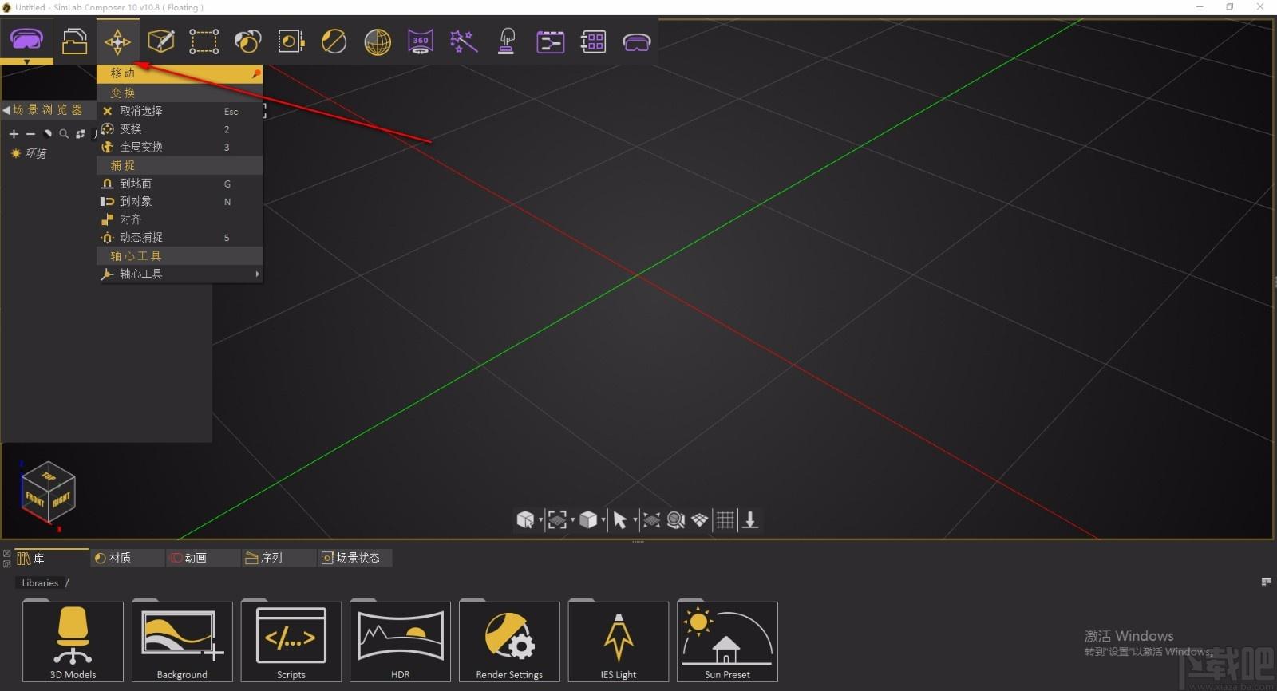This screenshot has width=1277, height=691.
Task: Switch to the 序列 tab
Action: coord(279,558)
